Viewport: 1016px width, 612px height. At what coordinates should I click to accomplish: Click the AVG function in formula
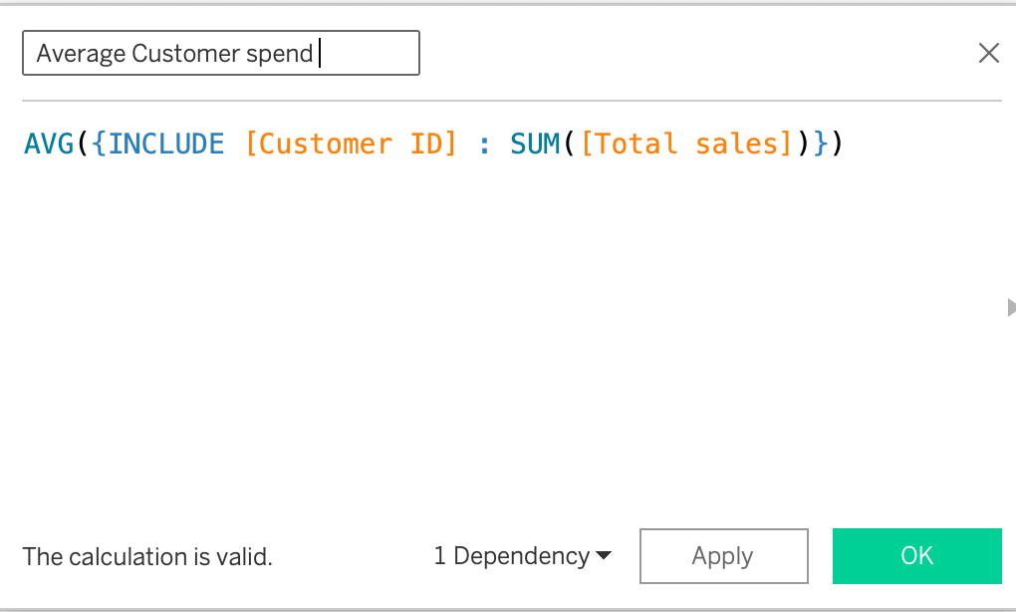point(49,145)
